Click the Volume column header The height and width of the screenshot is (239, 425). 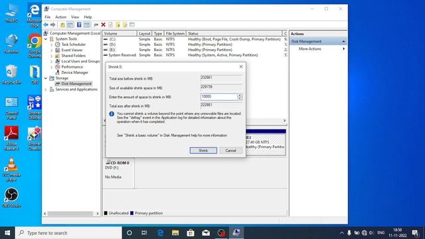coord(120,34)
